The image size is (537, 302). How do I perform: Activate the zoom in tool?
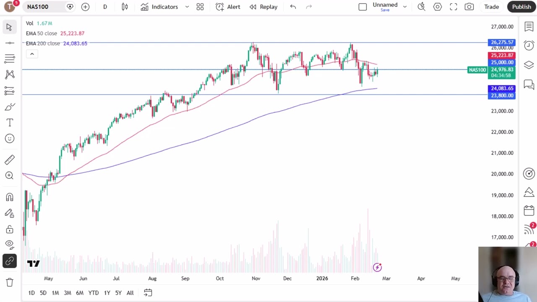pyautogui.click(x=9, y=176)
